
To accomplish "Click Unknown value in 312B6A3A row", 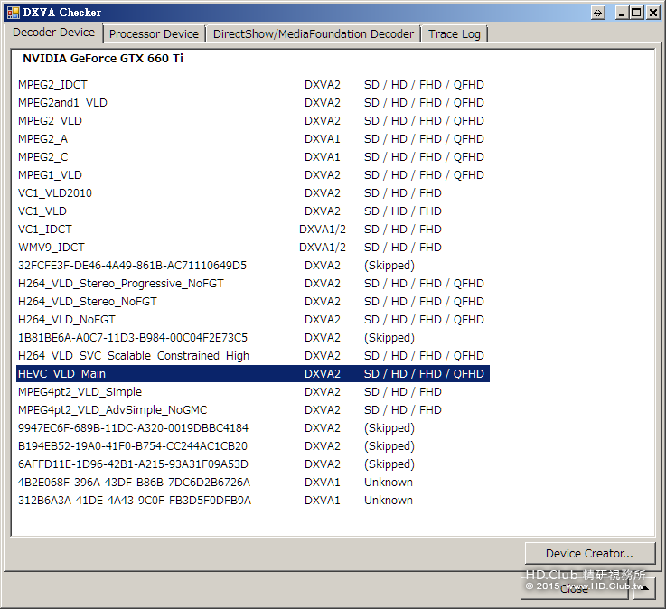I will pos(389,501).
